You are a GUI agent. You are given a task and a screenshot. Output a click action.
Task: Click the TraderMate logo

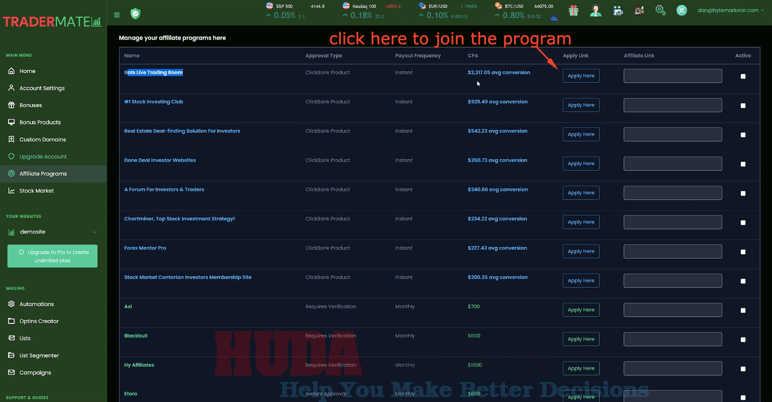pyautogui.click(x=52, y=22)
